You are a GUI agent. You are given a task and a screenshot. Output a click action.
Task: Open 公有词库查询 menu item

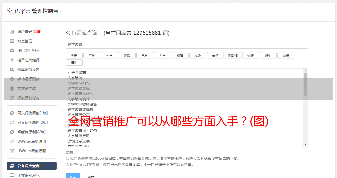point(32,166)
